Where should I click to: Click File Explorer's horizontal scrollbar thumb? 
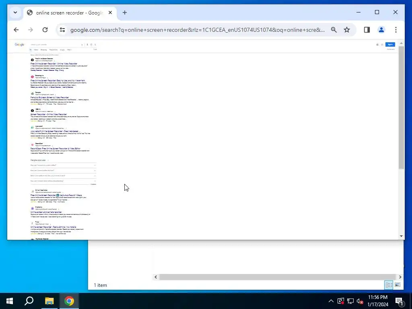[278, 277]
